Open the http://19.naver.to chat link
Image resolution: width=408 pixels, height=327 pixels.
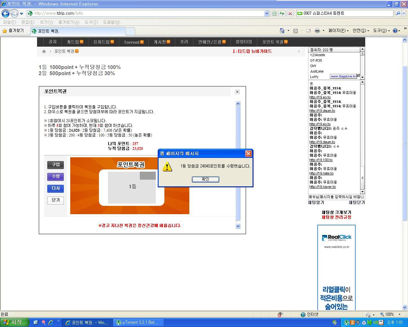322,187
